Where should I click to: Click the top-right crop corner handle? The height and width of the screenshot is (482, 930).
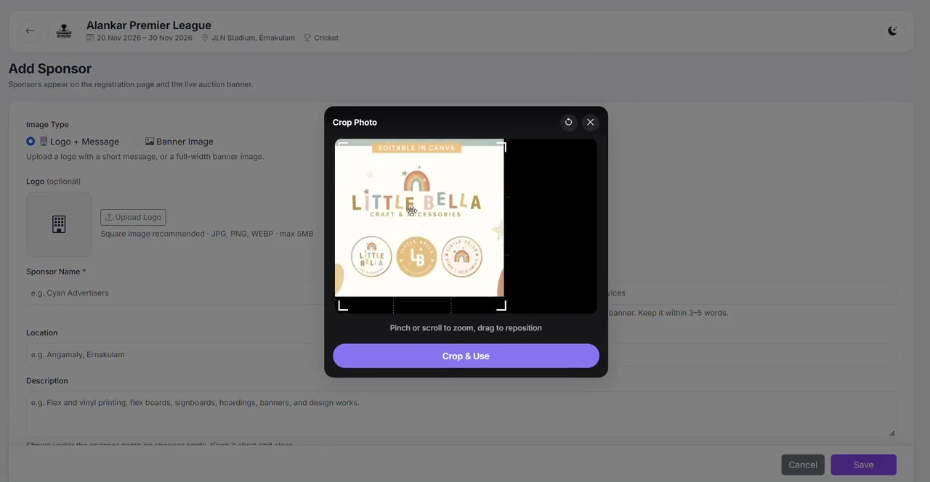point(501,147)
